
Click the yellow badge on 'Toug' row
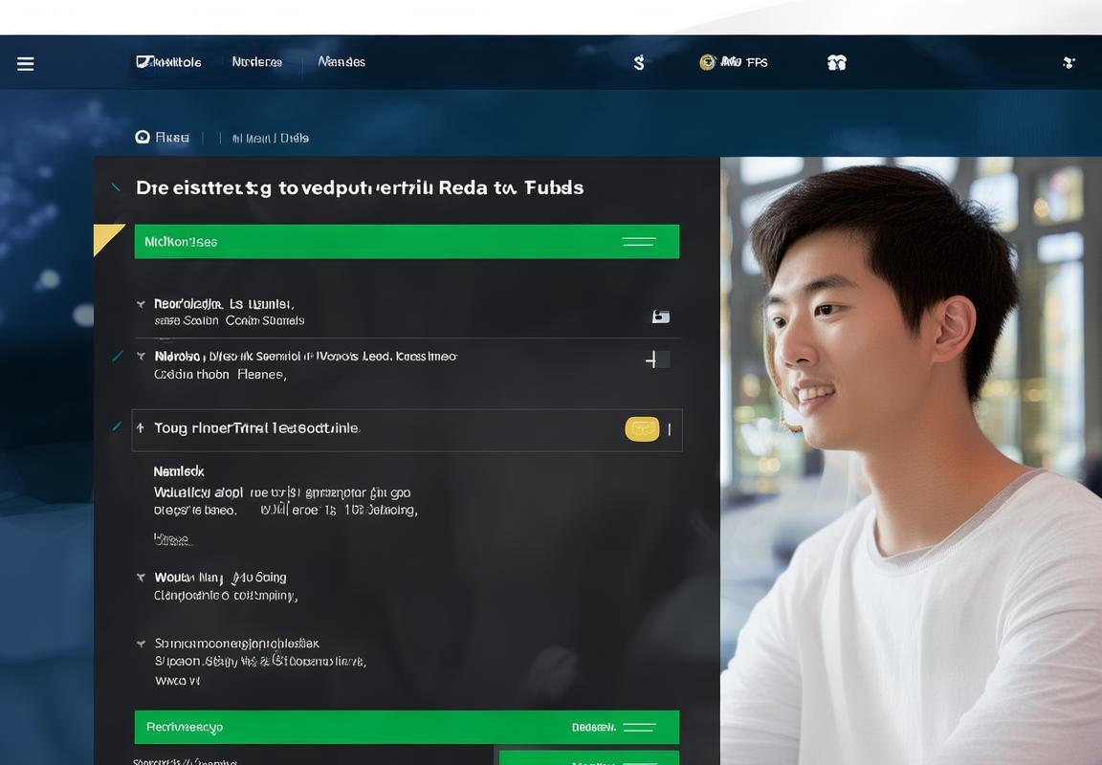[x=642, y=429]
